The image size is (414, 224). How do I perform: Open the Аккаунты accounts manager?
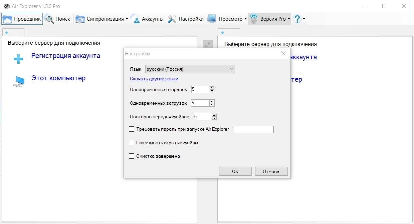[x=147, y=19]
